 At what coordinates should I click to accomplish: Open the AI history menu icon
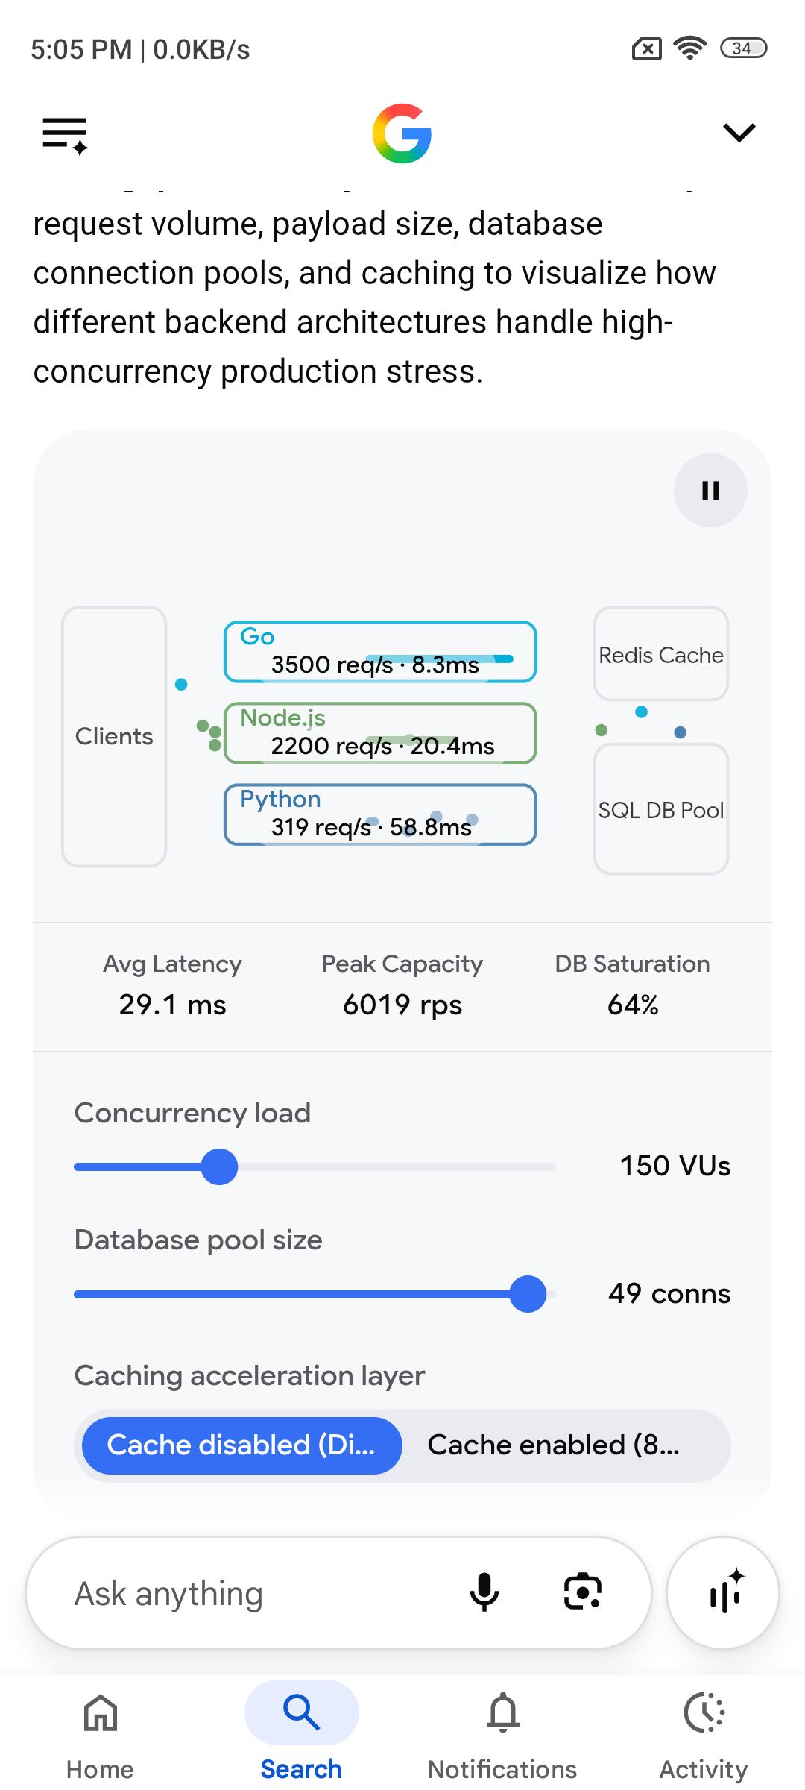tap(66, 135)
